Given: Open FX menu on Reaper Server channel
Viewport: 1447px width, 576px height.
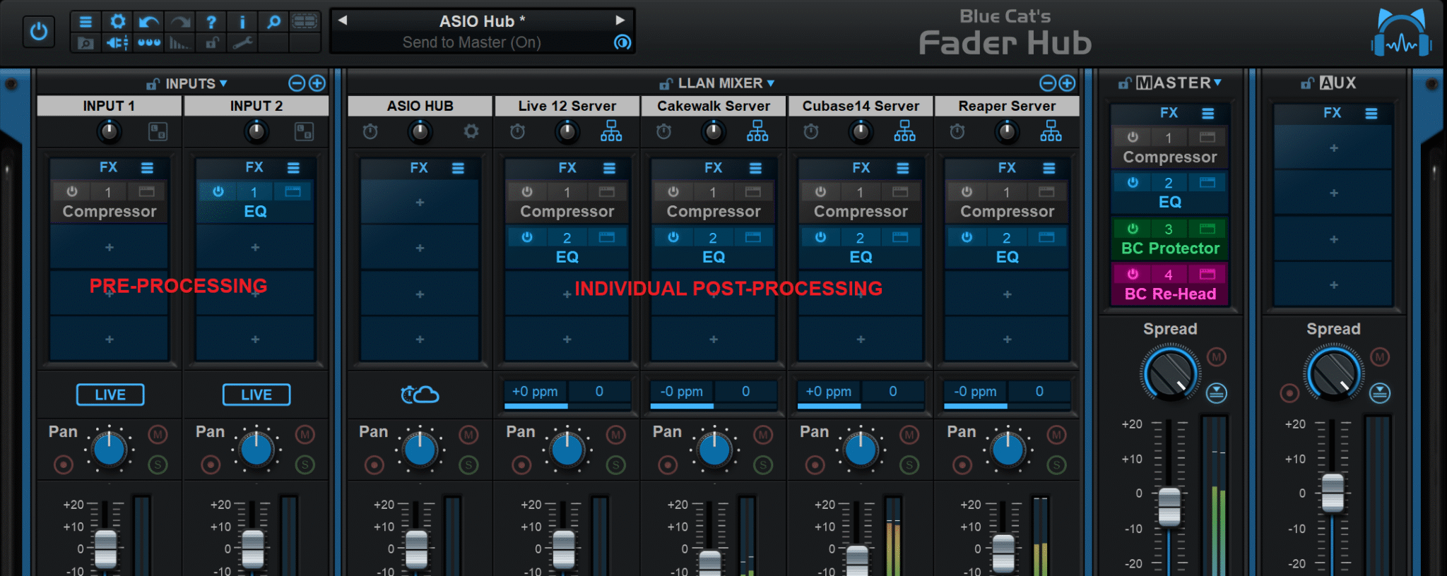Looking at the screenshot, I should tap(1049, 168).
